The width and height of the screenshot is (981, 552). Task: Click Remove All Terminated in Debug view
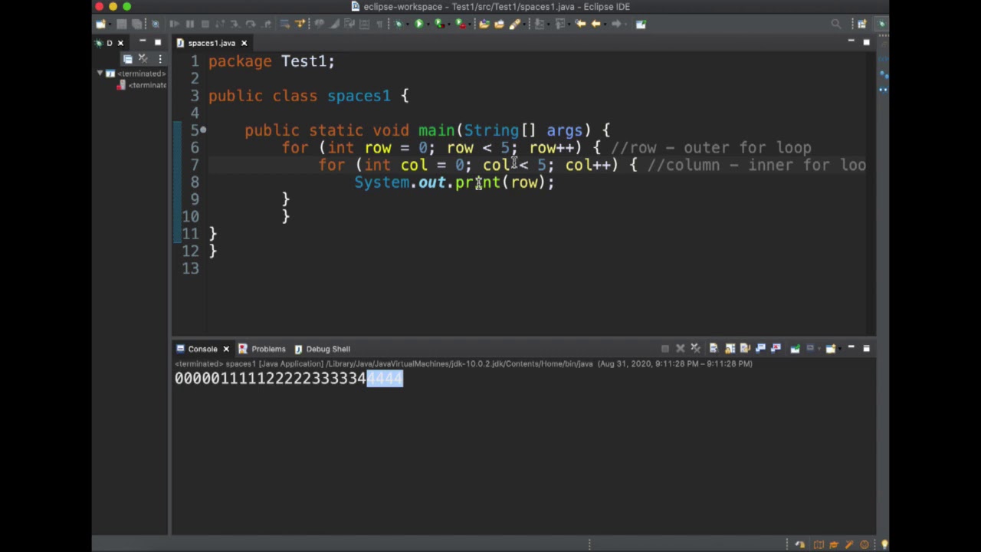tap(144, 59)
